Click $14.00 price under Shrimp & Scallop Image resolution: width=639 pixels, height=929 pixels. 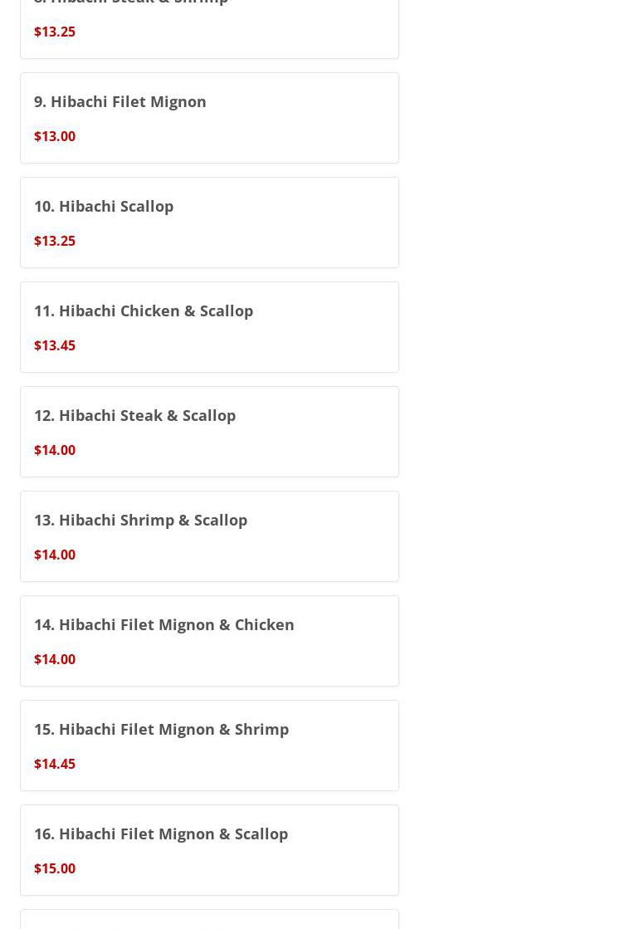[x=55, y=555]
